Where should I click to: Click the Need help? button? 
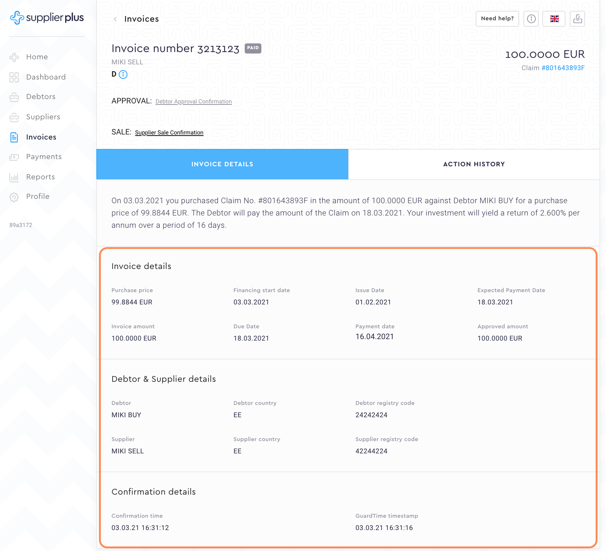pyautogui.click(x=497, y=19)
